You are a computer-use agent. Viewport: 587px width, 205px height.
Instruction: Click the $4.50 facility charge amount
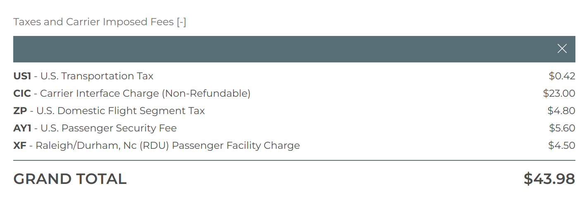tap(561, 145)
